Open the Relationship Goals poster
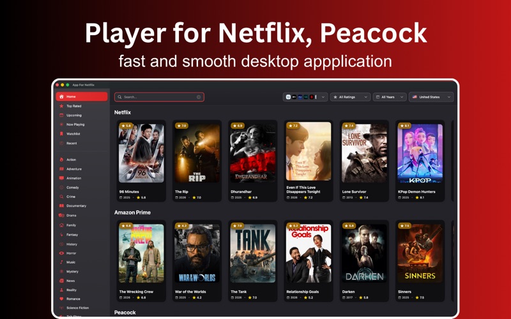This screenshot has width=511, height=319. [309, 253]
